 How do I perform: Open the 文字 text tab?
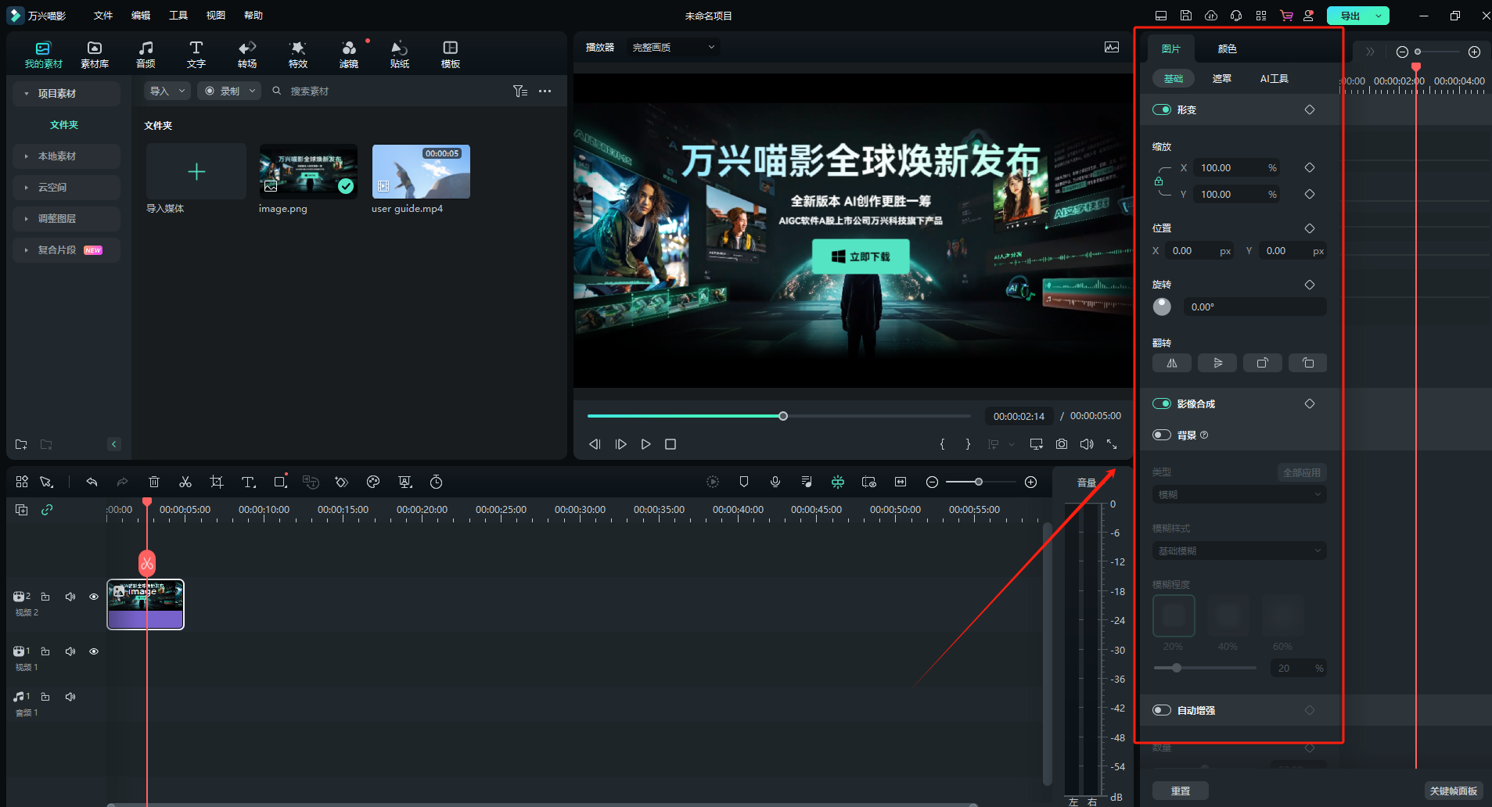coord(196,55)
